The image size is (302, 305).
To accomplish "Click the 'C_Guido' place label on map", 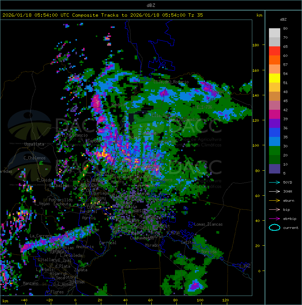I will point(44,180).
